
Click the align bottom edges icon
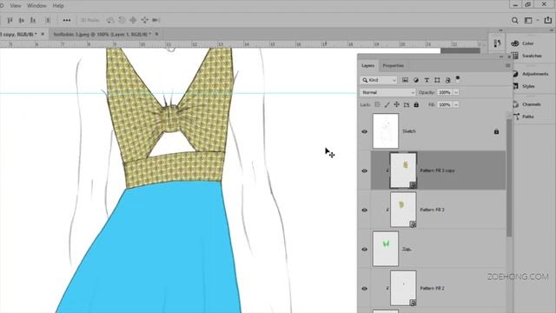pos(33,20)
